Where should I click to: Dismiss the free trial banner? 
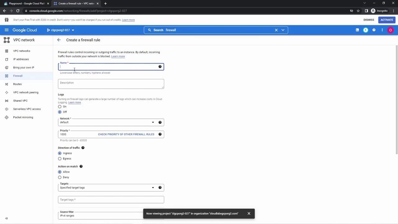pos(369,20)
